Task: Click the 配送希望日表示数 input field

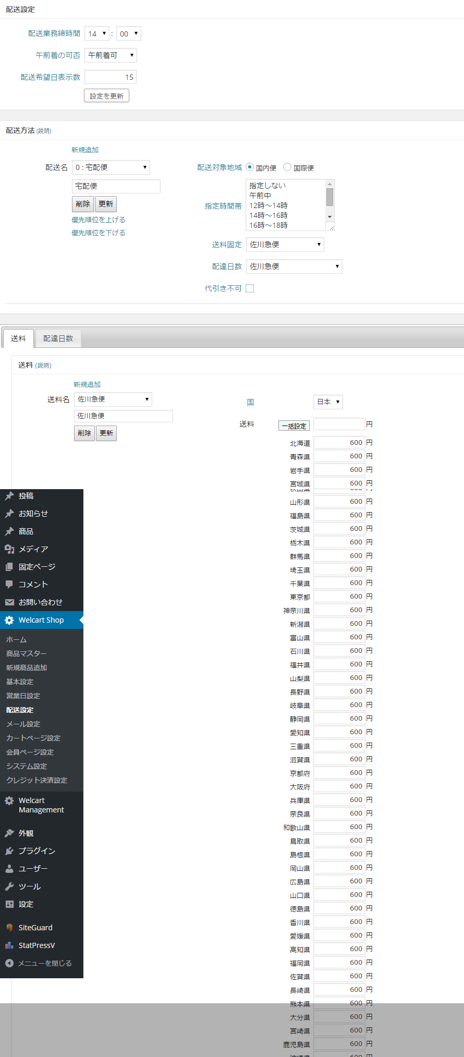Action: pos(111,77)
